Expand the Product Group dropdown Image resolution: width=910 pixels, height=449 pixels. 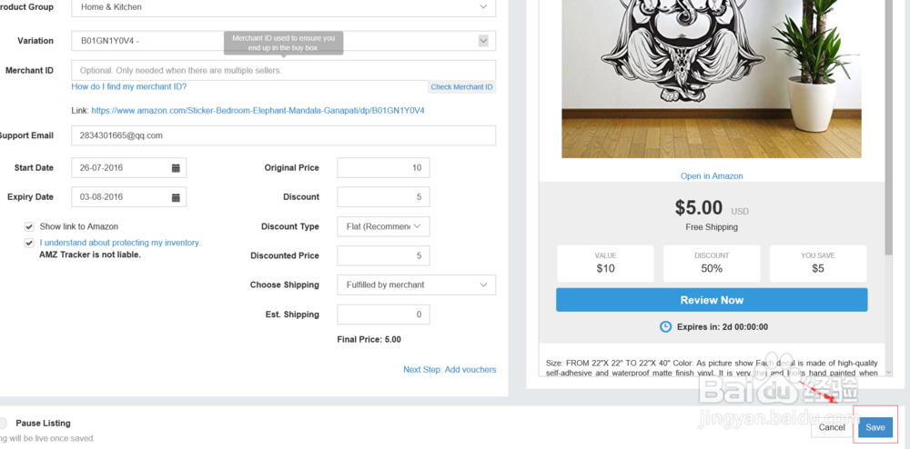click(x=483, y=7)
